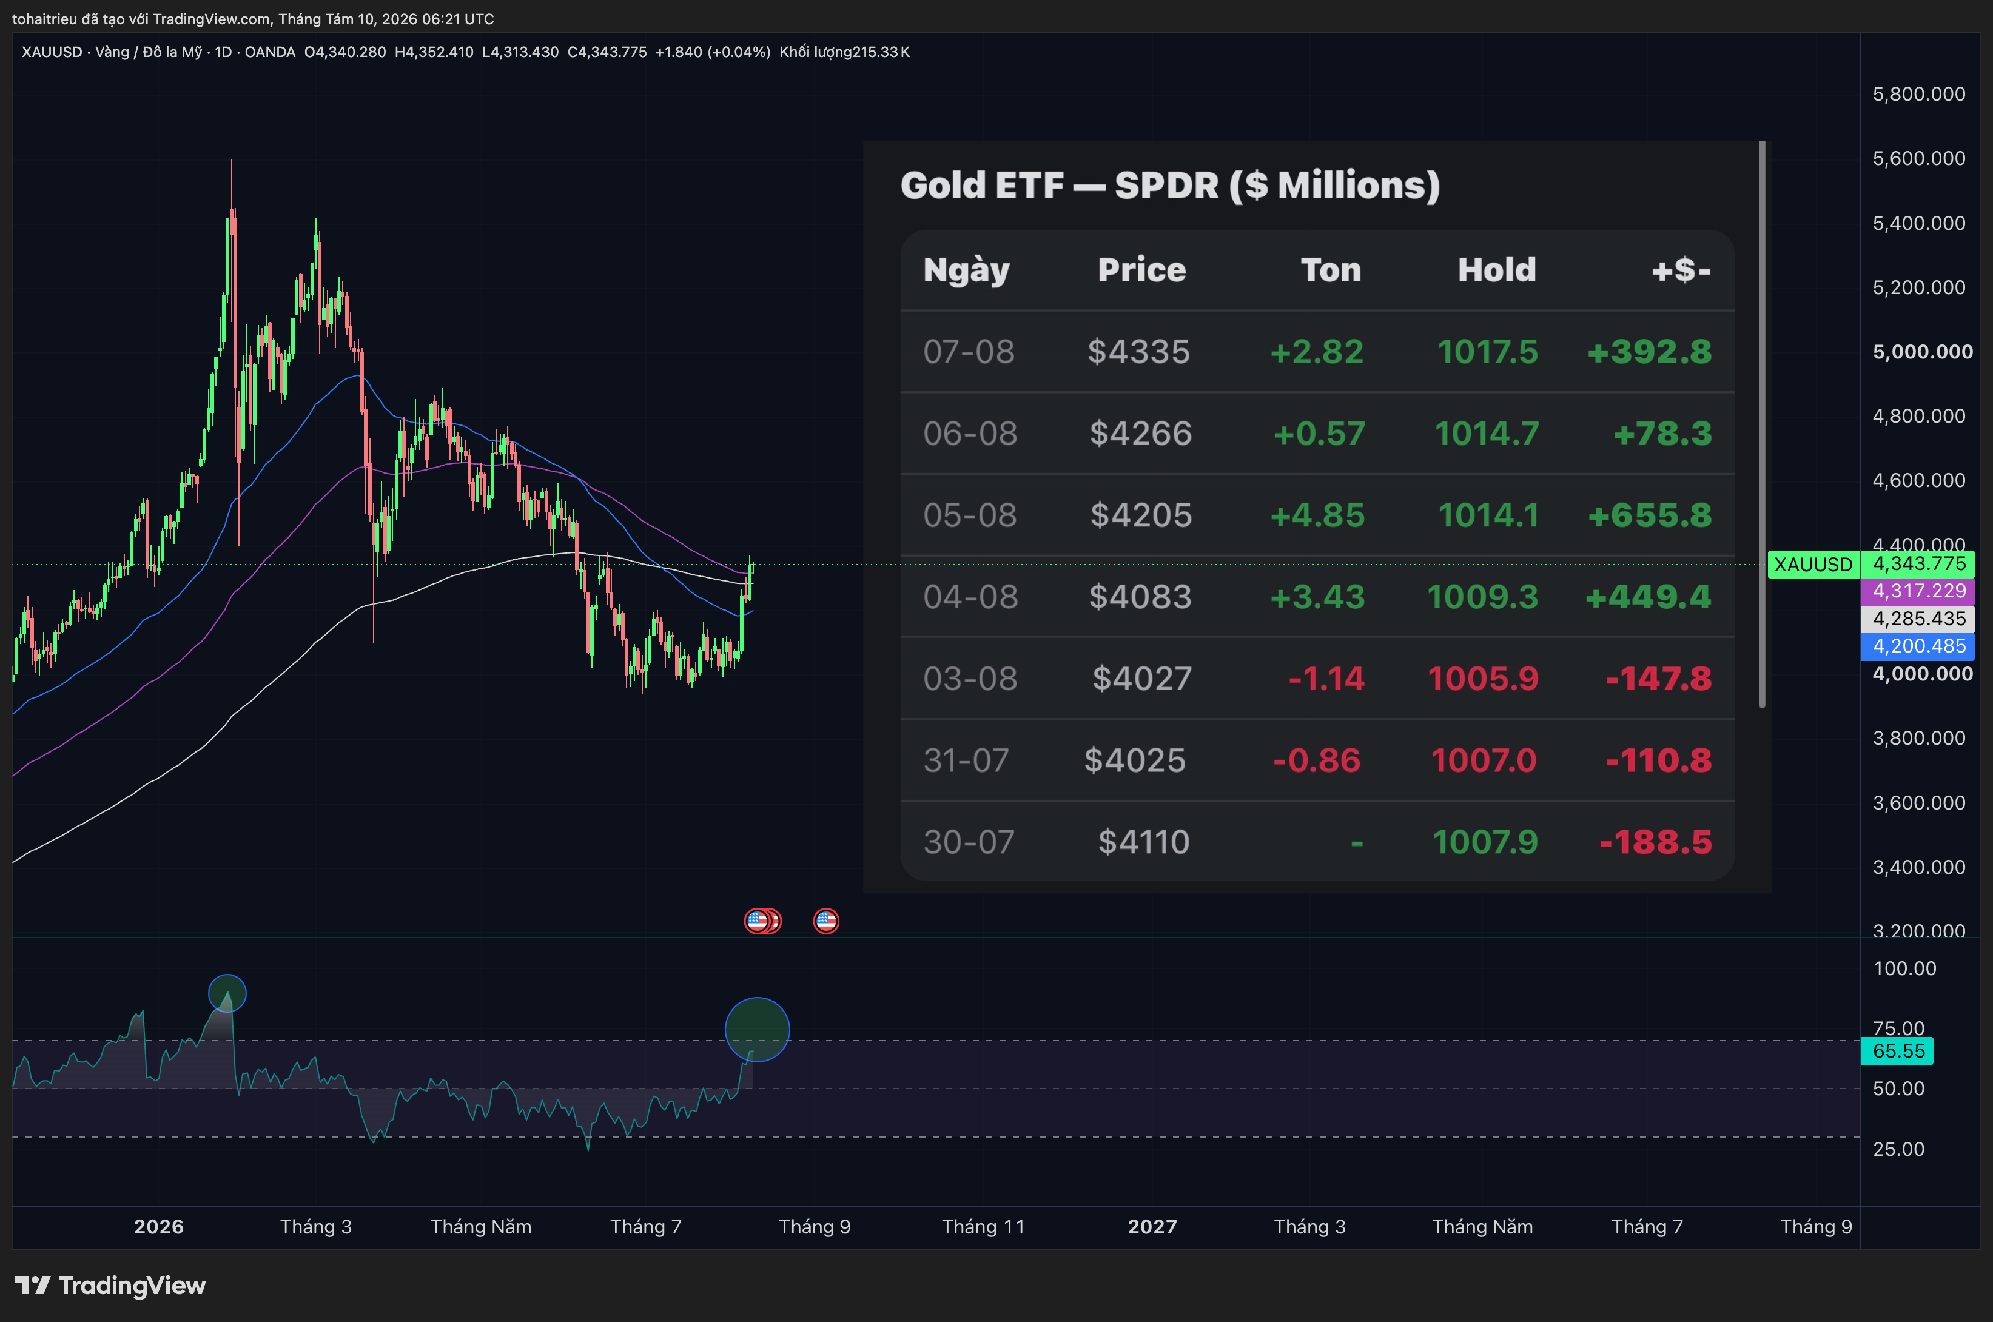Viewport: 1993px width, 1322px height.
Task: Click the table's vertical scrollbar
Action: (x=1762, y=425)
